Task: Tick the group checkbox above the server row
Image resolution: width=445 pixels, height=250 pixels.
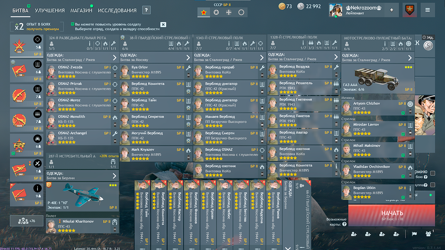Action: coord(433,184)
